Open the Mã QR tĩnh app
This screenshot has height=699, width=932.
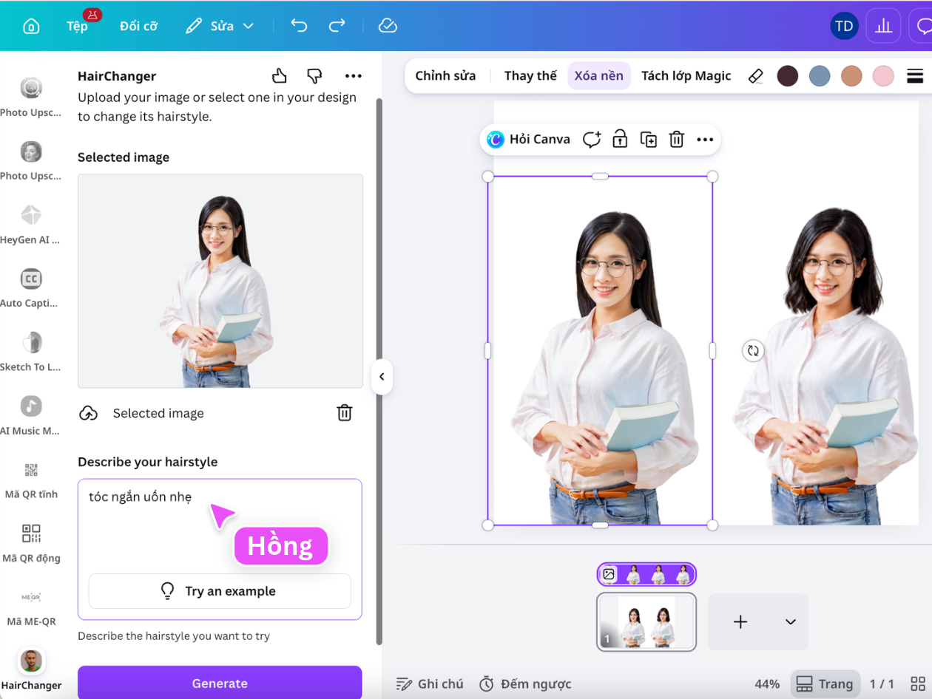coord(30,479)
